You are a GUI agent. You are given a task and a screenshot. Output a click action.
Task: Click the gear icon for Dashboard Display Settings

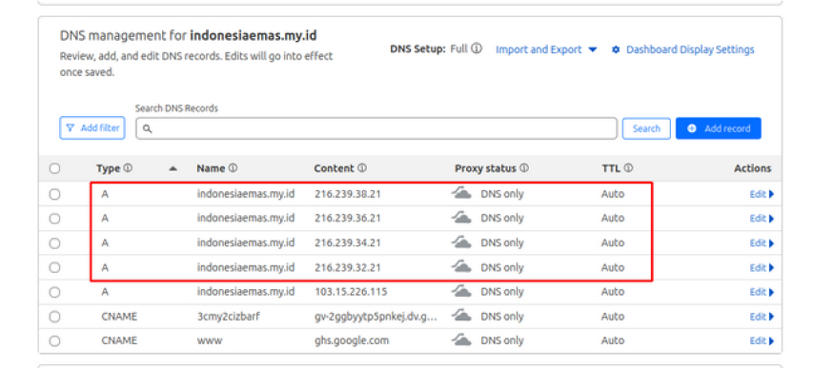point(616,49)
